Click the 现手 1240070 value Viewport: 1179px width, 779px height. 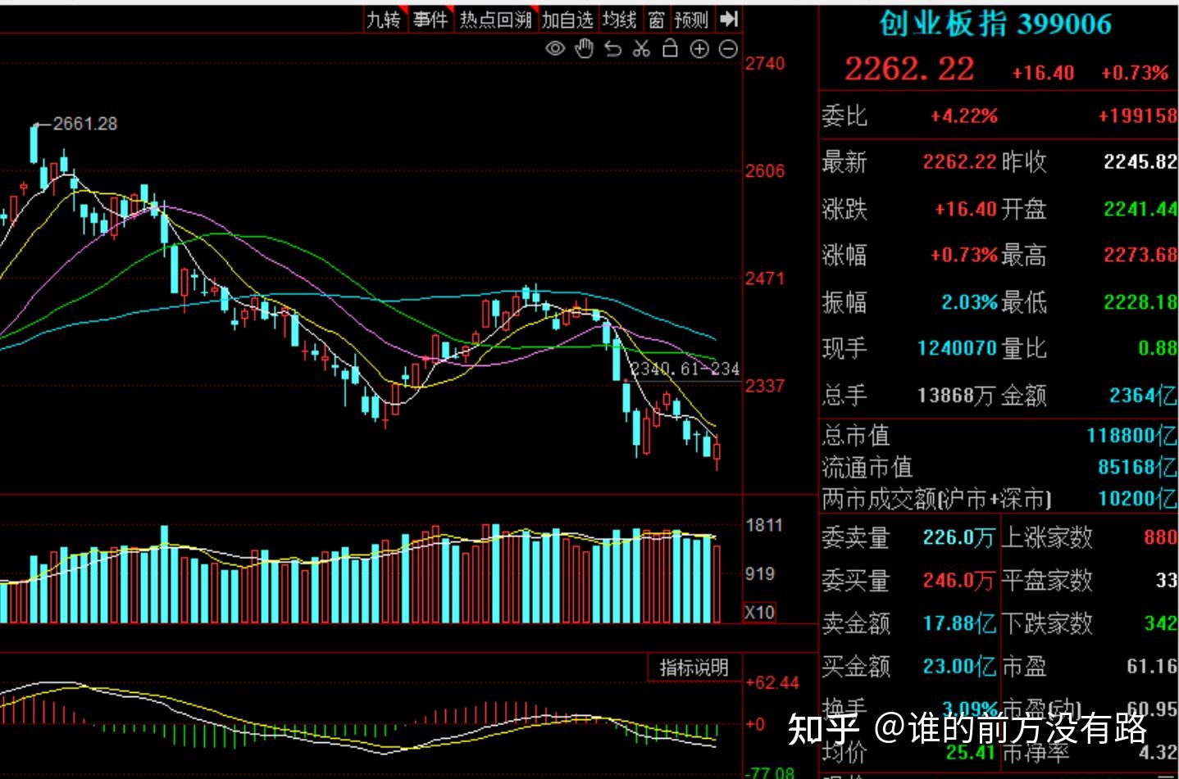(x=957, y=348)
